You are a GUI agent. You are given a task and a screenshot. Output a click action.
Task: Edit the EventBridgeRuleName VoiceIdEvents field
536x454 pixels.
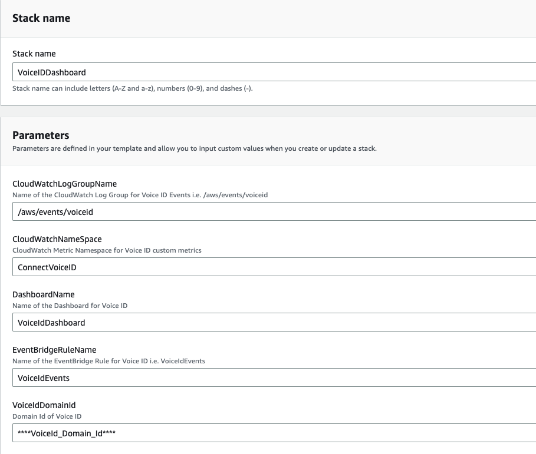click(274, 377)
